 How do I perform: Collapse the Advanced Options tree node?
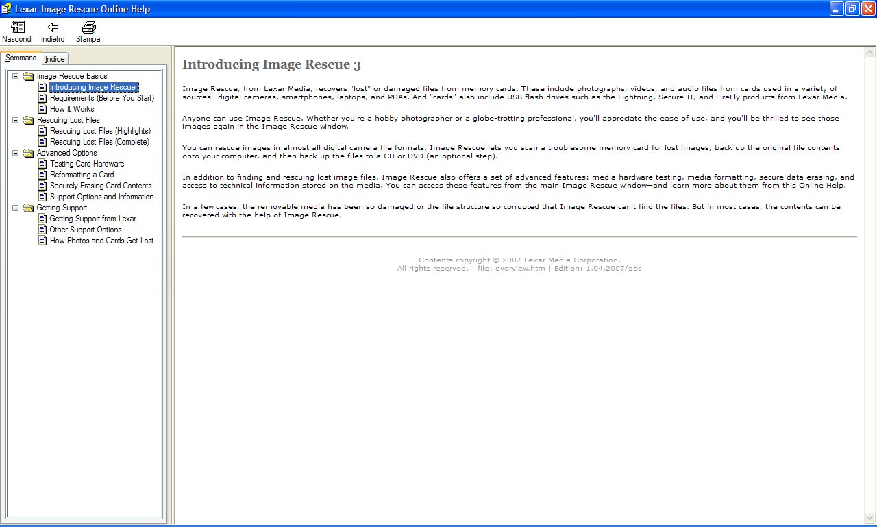[x=15, y=153]
